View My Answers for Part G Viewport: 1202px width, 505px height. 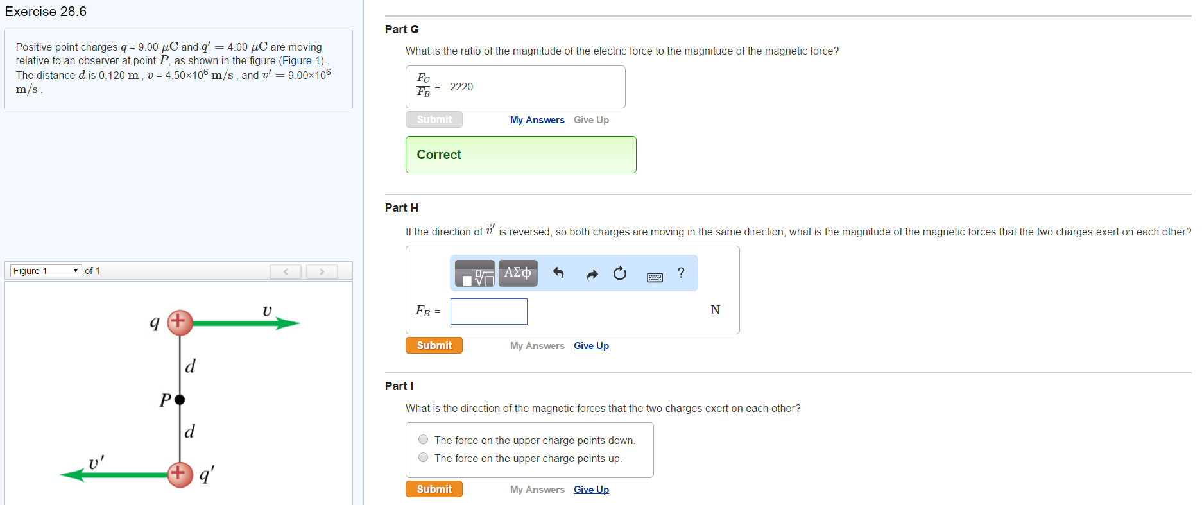tap(537, 119)
